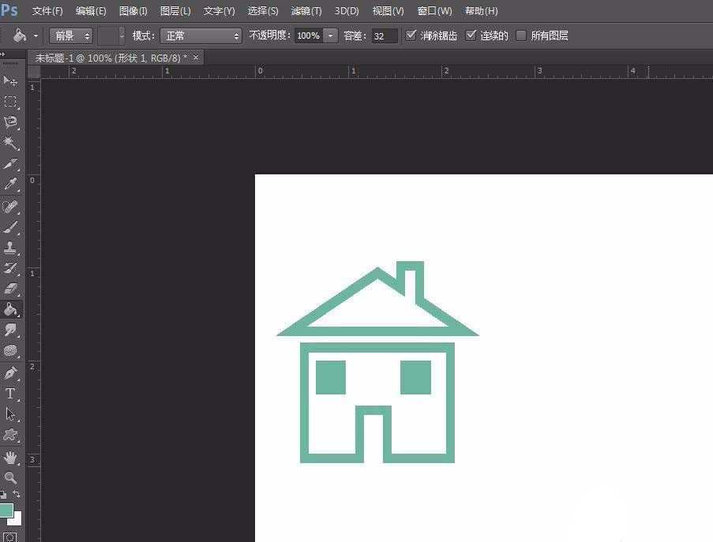This screenshot has height=542, width=713.
Task: Disable the 连续的 checkbox
Action: [471, 35]
